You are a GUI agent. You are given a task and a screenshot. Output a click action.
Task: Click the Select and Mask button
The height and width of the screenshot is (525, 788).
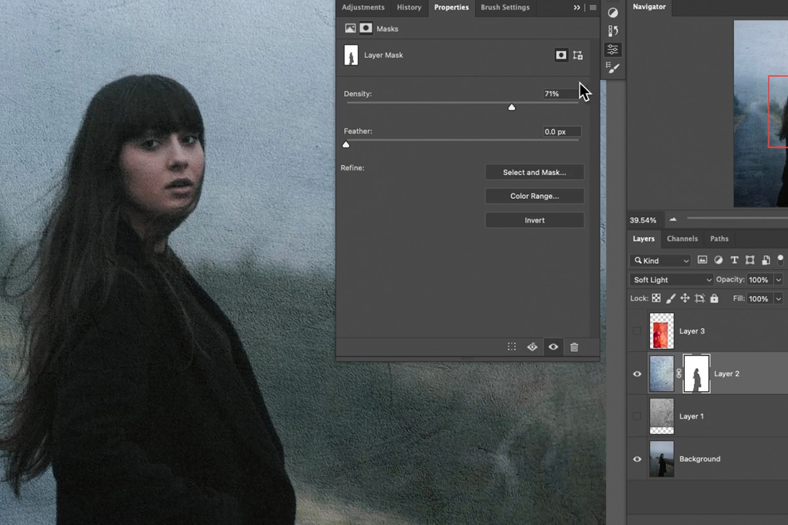(x=535, y=173)
